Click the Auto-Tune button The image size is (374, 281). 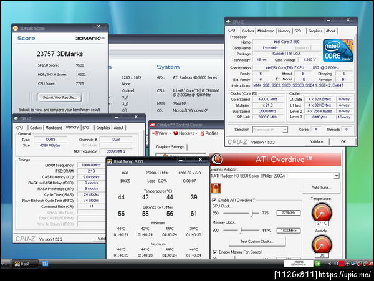click(321, 188)
